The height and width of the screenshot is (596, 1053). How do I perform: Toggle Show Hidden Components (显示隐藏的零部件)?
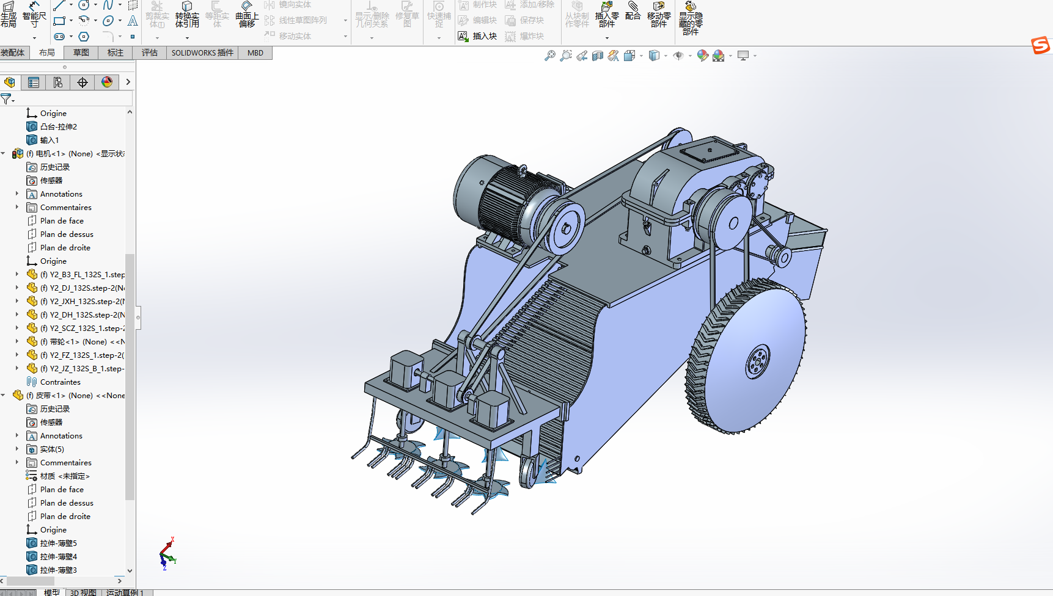click(x=690, y=17)
